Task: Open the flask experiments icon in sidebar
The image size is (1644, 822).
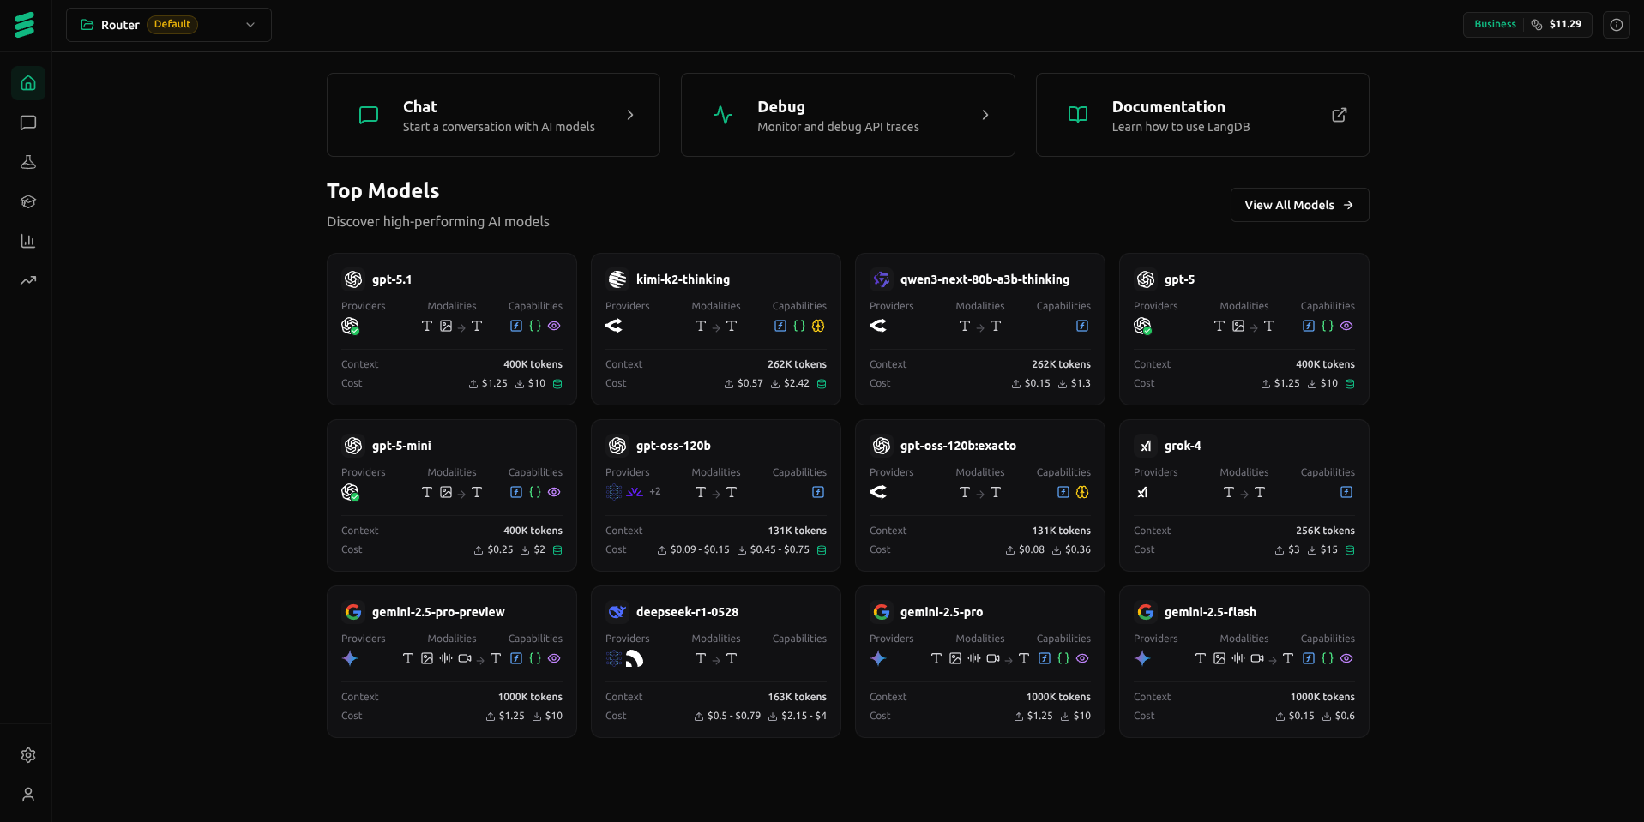Action: pos(28,162)
